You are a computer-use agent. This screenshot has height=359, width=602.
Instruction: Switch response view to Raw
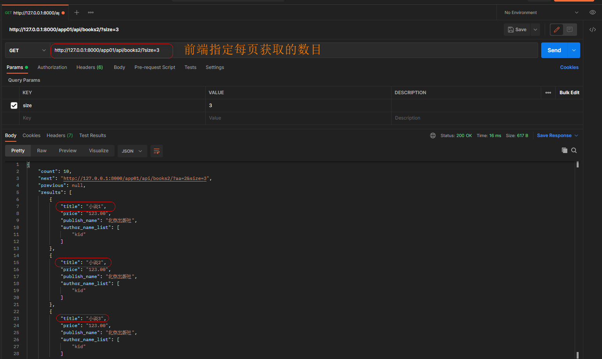(42, 151)
